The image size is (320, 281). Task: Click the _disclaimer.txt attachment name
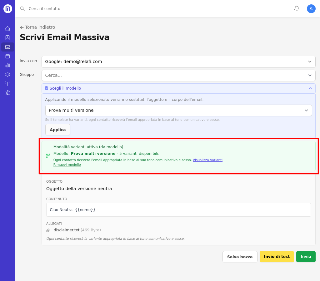[x=66, y=230]
